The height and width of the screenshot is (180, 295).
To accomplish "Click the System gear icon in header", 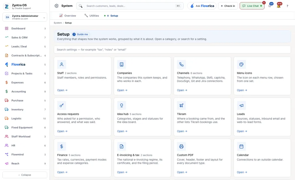I will [x=57, y=6].
